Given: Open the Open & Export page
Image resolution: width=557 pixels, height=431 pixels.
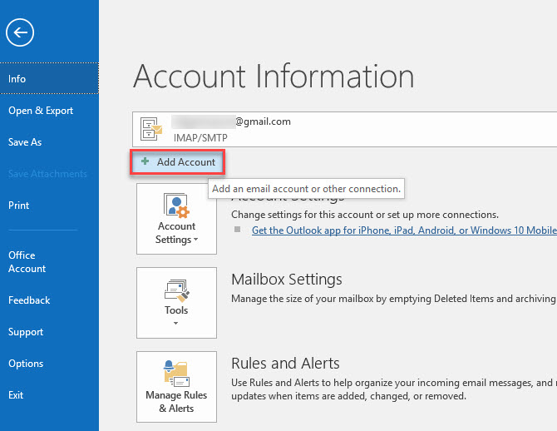Looking at the screenshot, I should 41,111.
